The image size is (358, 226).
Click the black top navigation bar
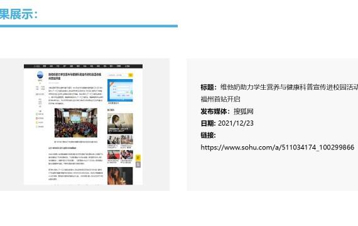(x=83, y=66)
